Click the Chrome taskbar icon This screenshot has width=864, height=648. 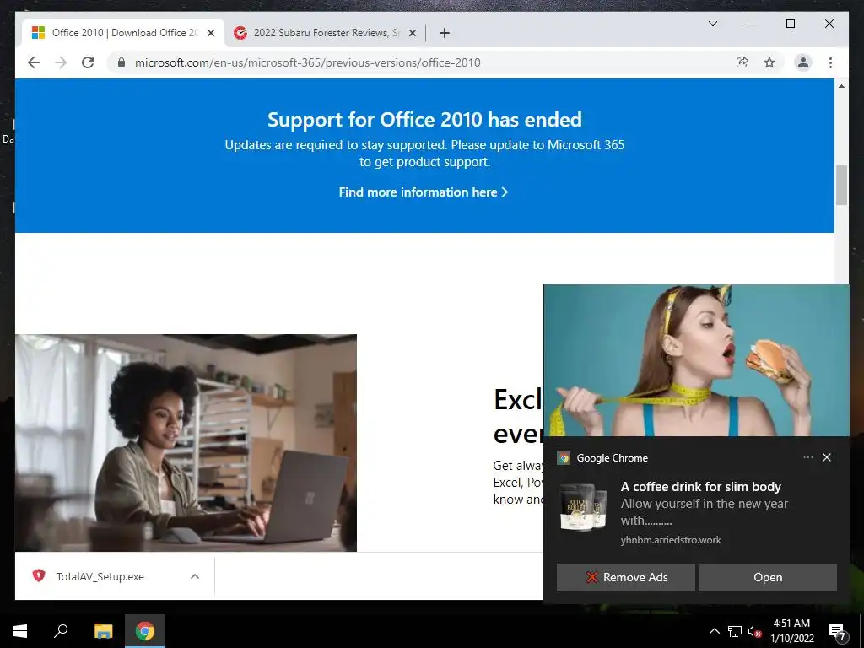click(x=145, y=631)
